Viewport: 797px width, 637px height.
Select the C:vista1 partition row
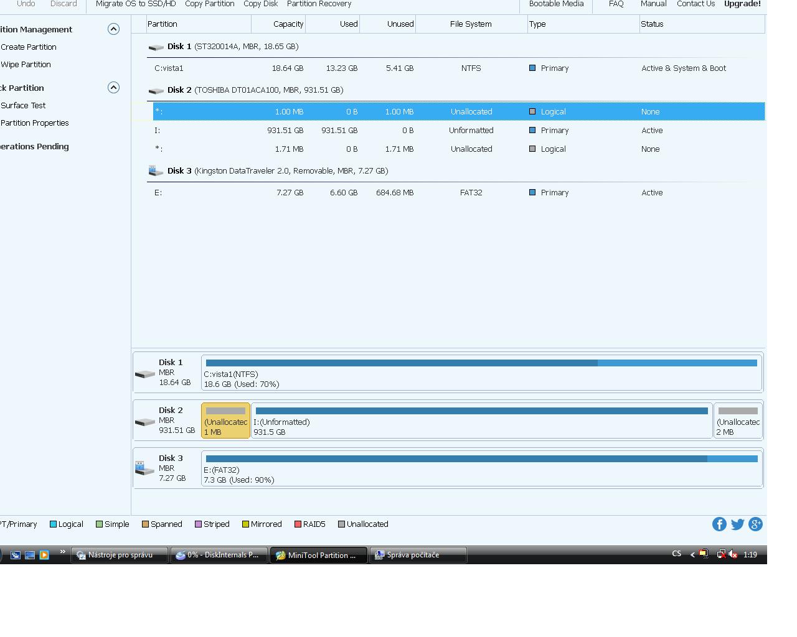tap(459, 68)
